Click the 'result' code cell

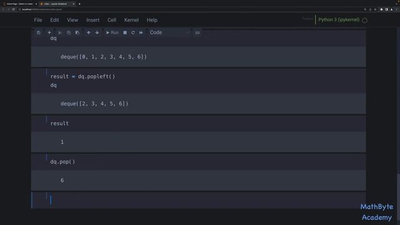coord(199,124)
